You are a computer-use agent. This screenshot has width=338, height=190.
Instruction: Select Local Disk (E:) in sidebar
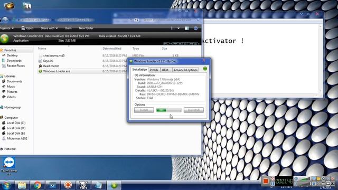point(16,133)
